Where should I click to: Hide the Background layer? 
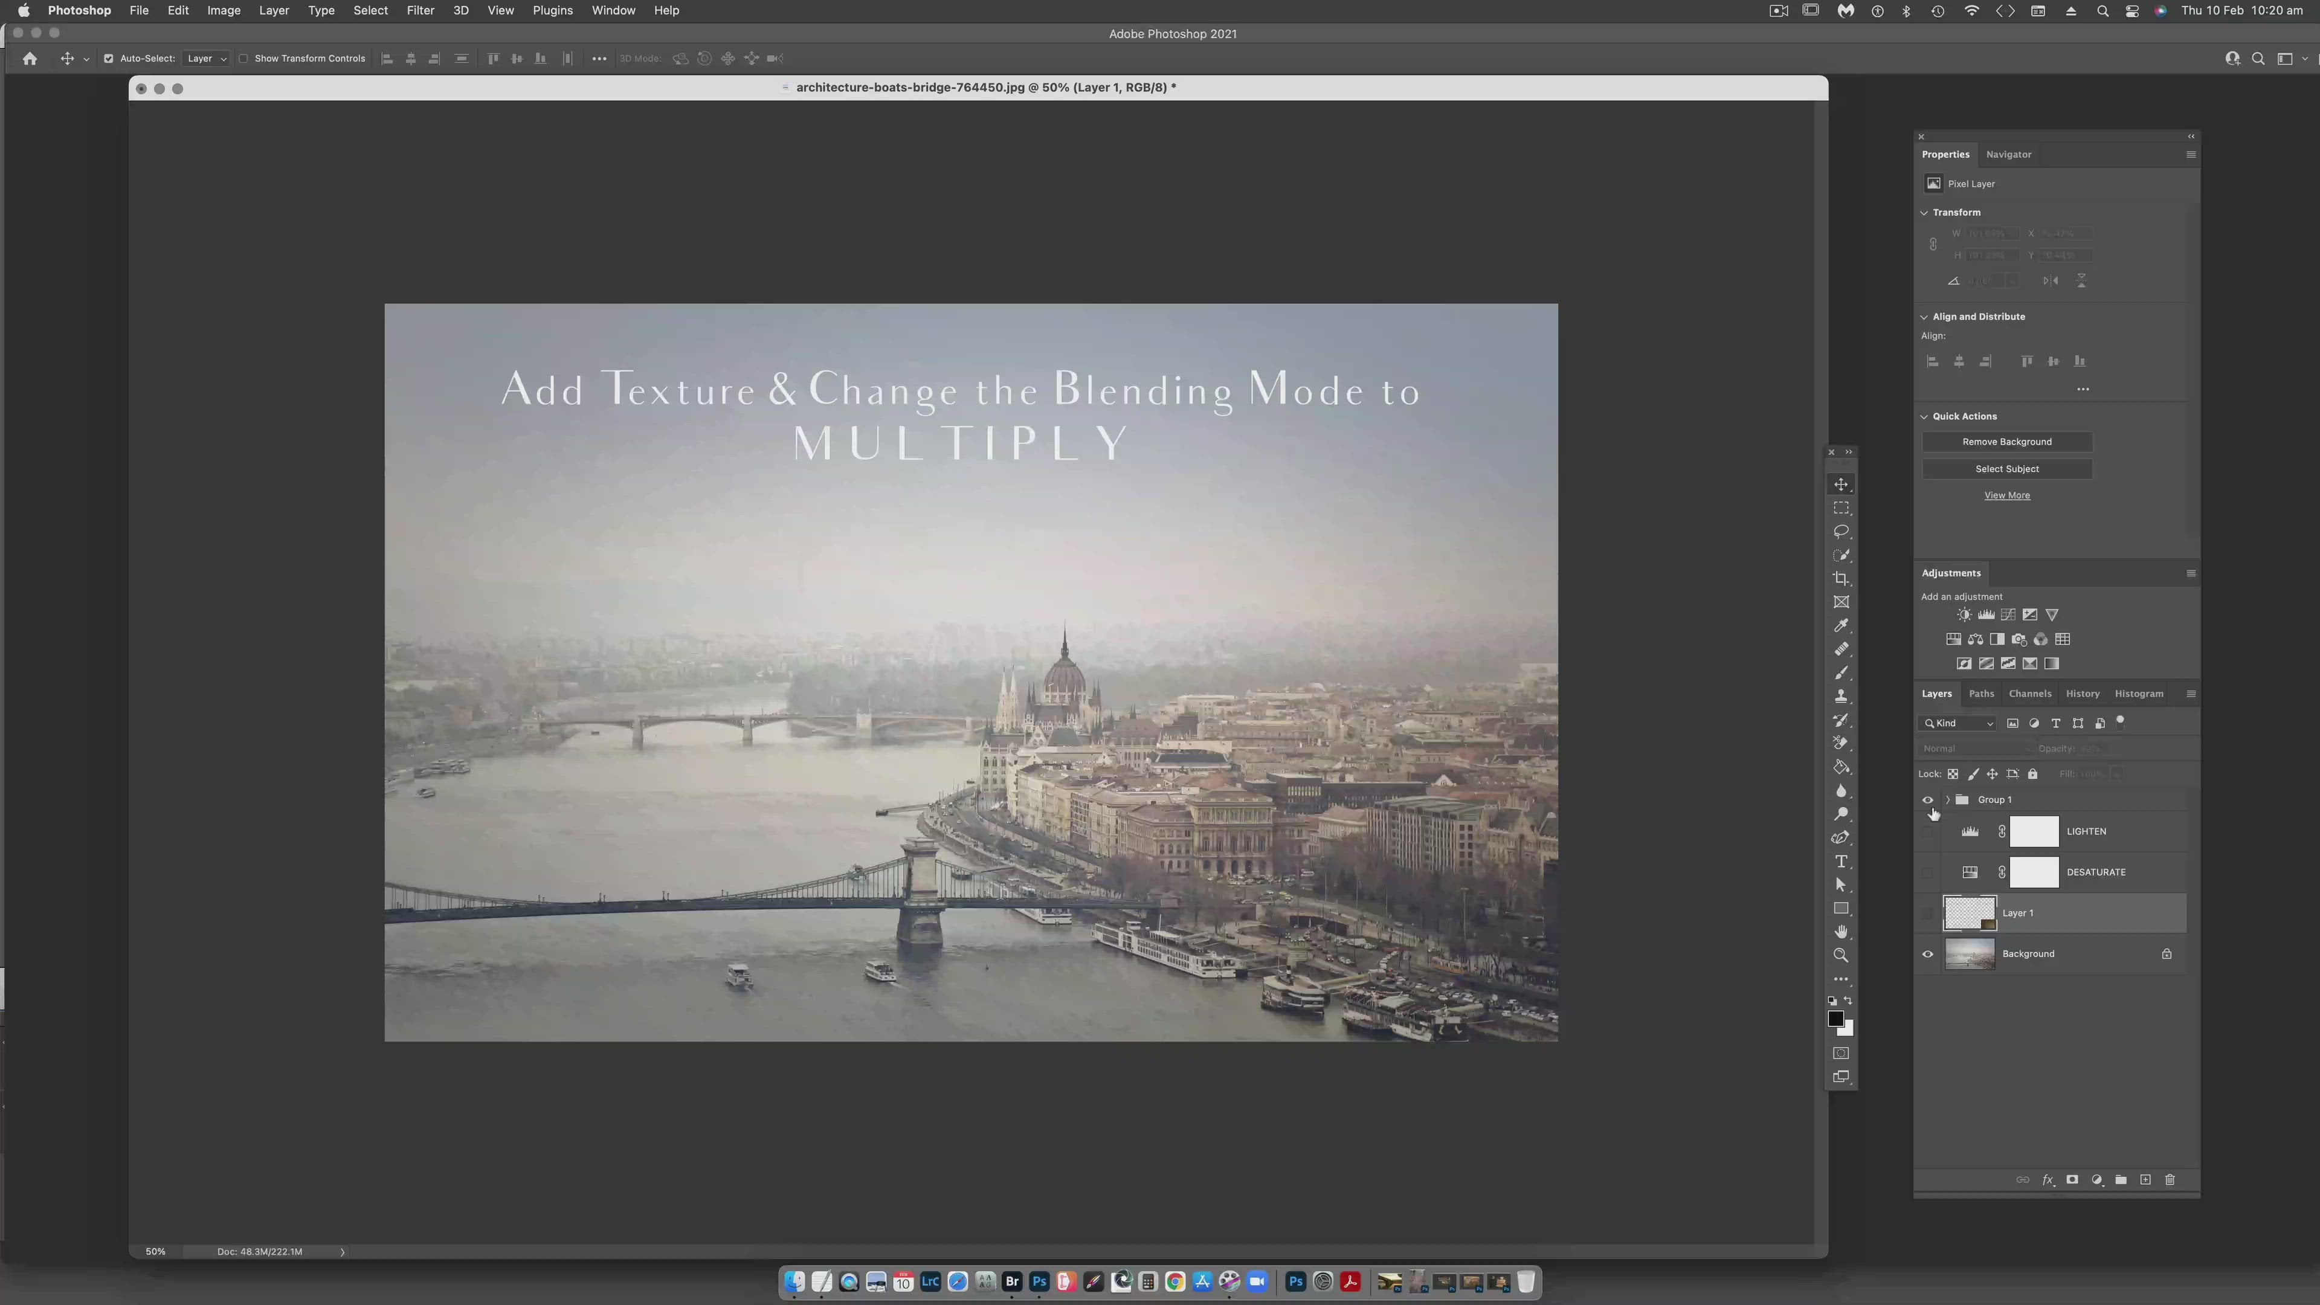pyautogui.click(x=1927, y=954)
